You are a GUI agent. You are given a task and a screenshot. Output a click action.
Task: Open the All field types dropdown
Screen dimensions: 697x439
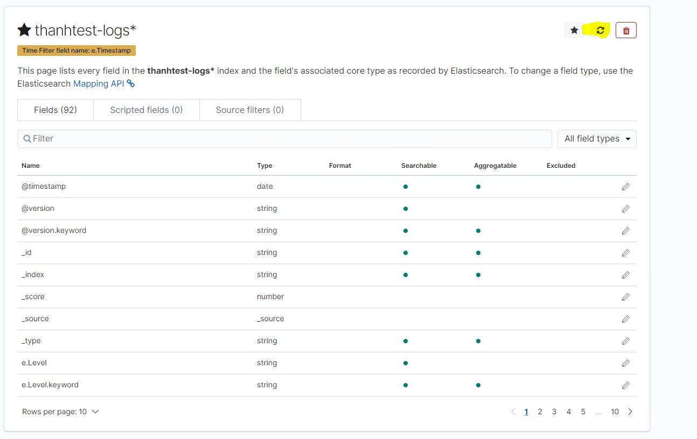(x=596, y=138)
